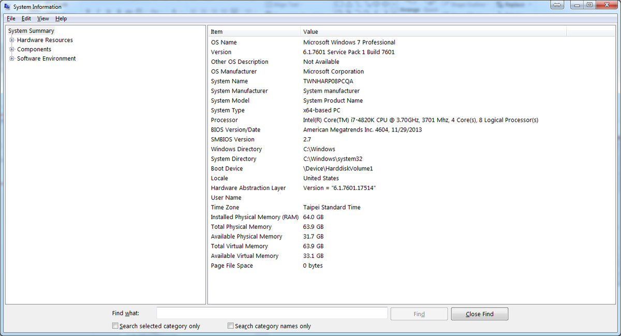
Task: Select the Hardware Resources tree item
Action: pyautogui.click(x=45, y=40)
